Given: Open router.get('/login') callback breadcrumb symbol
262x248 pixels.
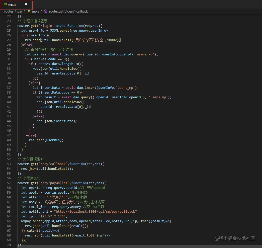Looking at the screenshot, I should point(68,12).
